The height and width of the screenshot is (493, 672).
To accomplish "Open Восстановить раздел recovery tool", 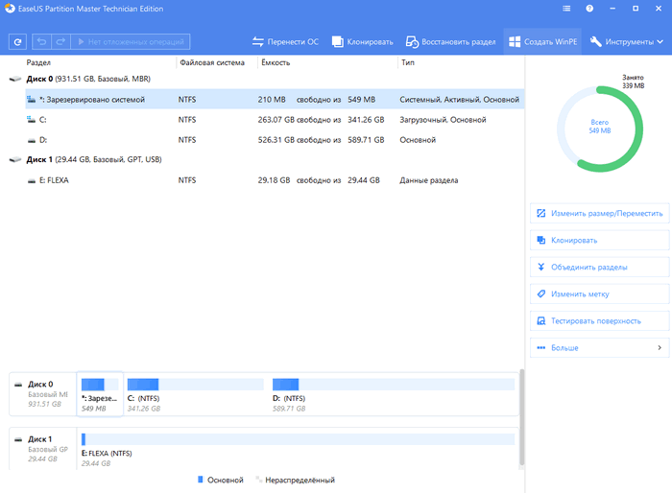I will [451, 42].
